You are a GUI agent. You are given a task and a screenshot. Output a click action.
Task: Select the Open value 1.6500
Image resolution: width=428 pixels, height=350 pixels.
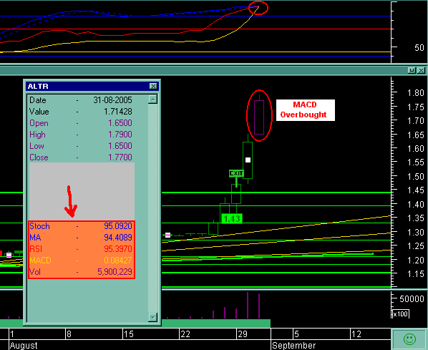pos(120,123)
